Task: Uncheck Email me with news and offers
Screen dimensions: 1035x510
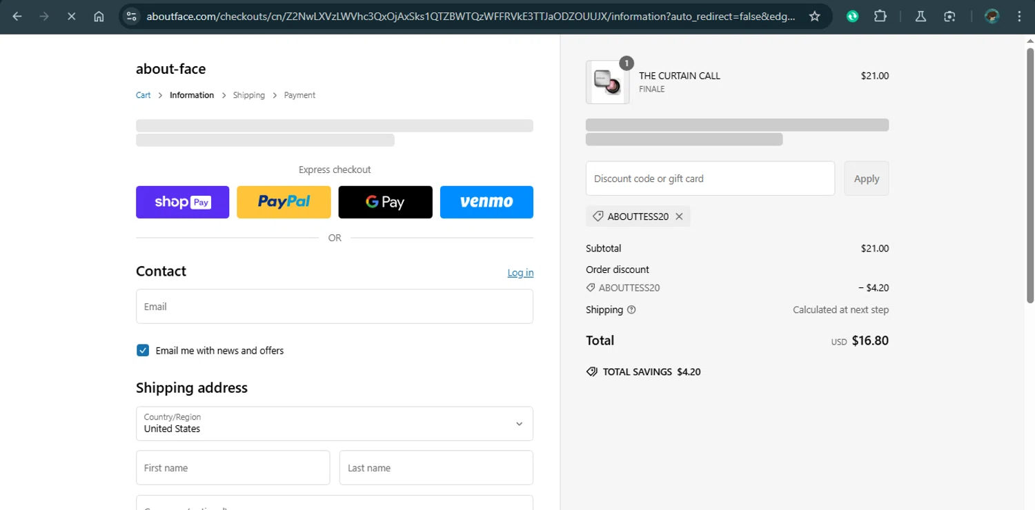Action: pos(143,350)
